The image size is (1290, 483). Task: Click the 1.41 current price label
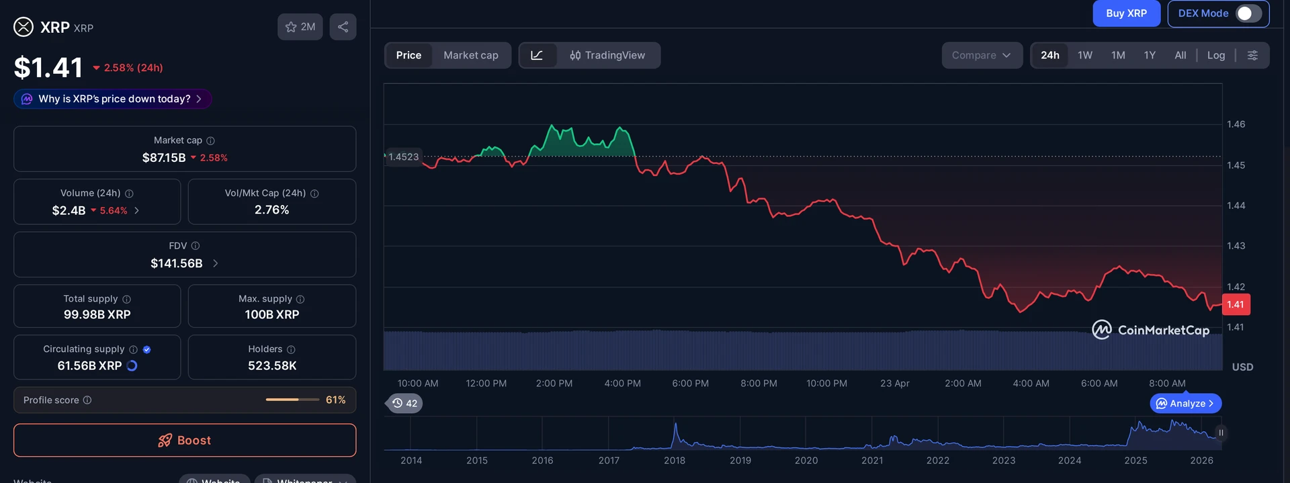pos(1236,304)
